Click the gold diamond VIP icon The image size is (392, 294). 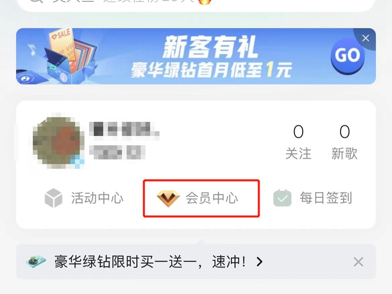point(168,198)
